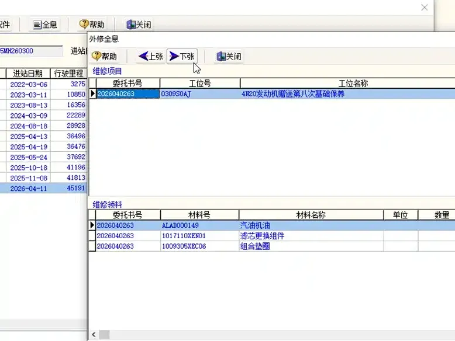Select 委托书号 cell in 滤芯更换组件 row
Image resolution: width=455 pixels, height=341 pixels.
click(128, 236)
